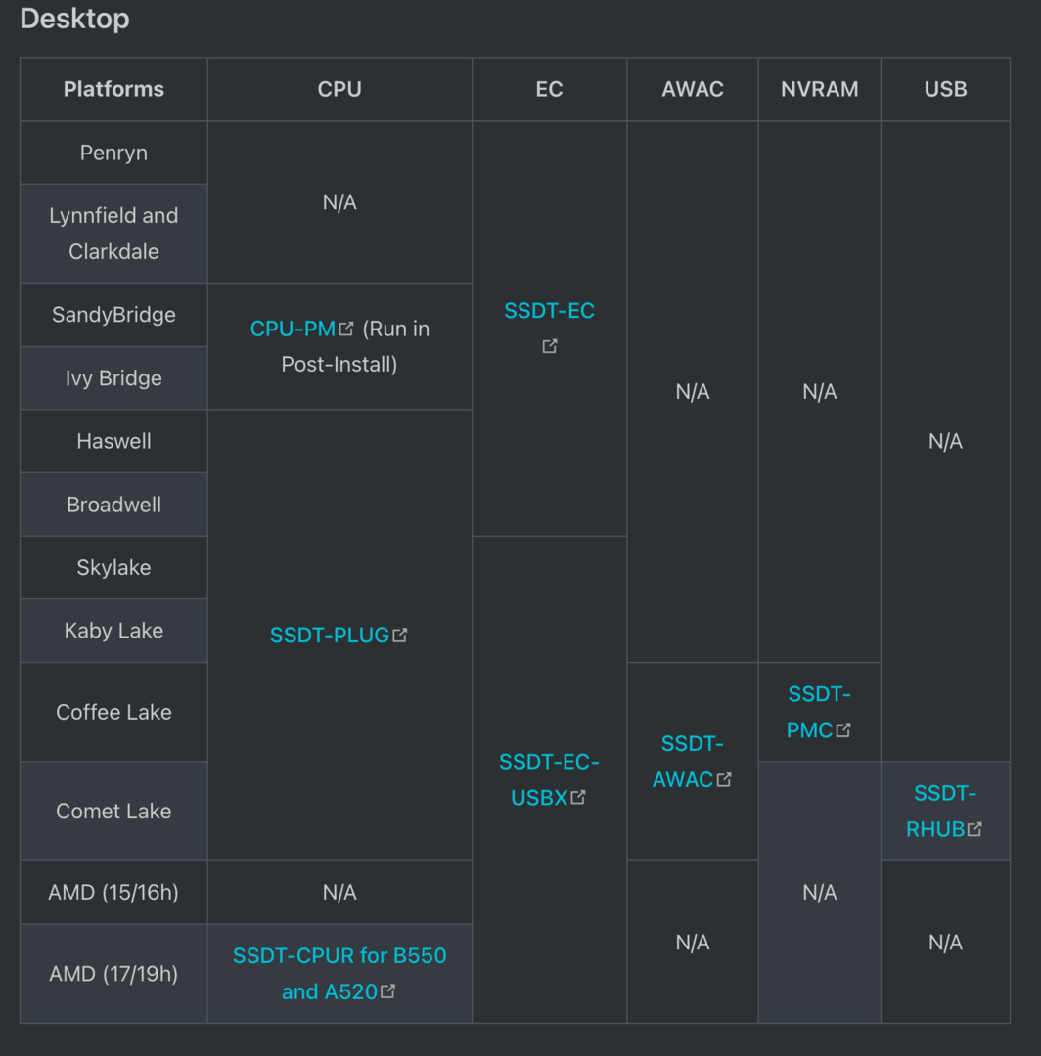Click external-link icon after SSDT-RHUB

pos(974,829)
